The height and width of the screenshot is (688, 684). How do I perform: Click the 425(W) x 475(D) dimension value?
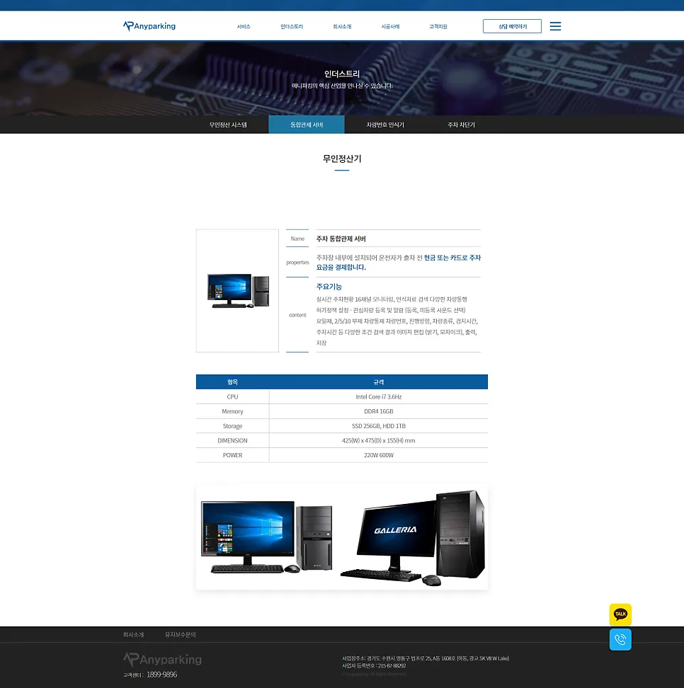point(378,440)
